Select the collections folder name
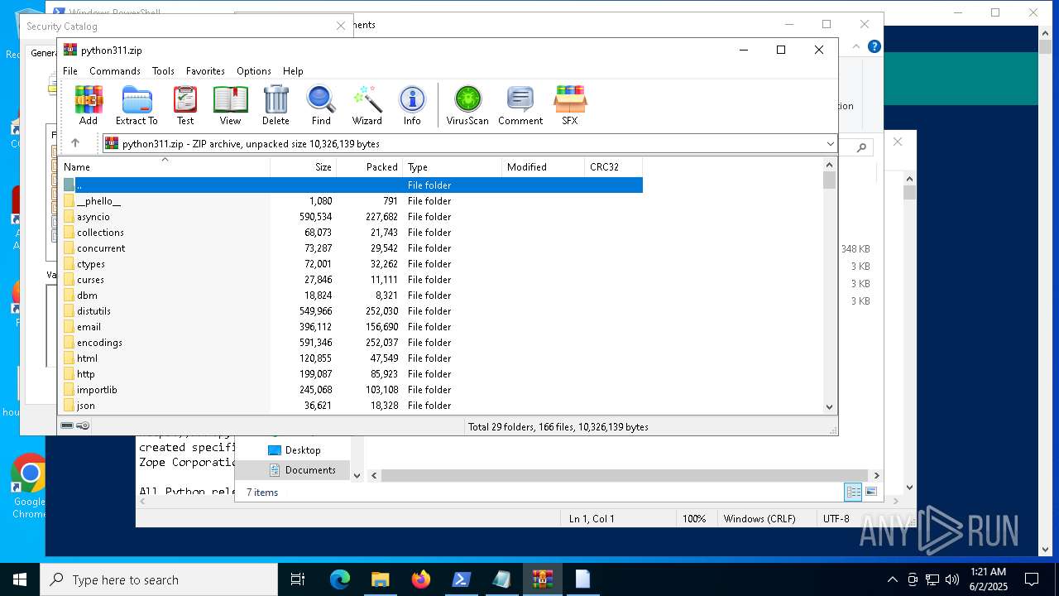 (100, 233)
